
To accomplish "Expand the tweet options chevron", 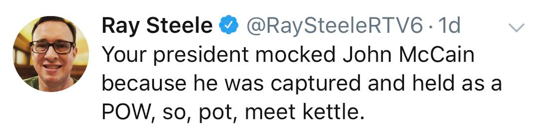I will click(516, 28).
